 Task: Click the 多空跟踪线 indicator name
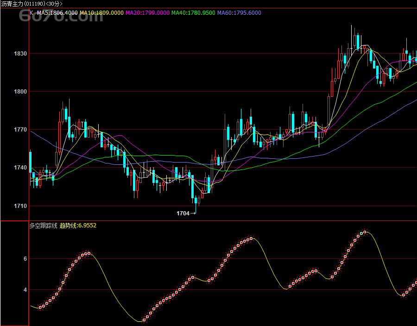[43, 226]
